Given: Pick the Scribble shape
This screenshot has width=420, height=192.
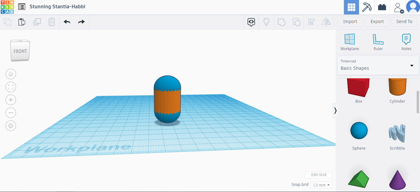Looking at the screenshot, I should [397, 133].
